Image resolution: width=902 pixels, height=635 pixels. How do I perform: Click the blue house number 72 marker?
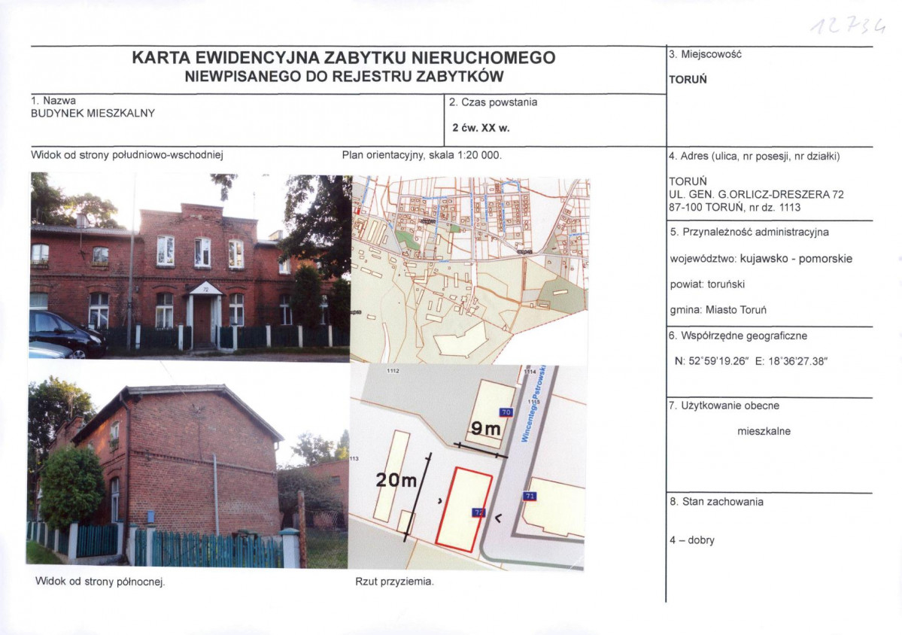point(477,512)
